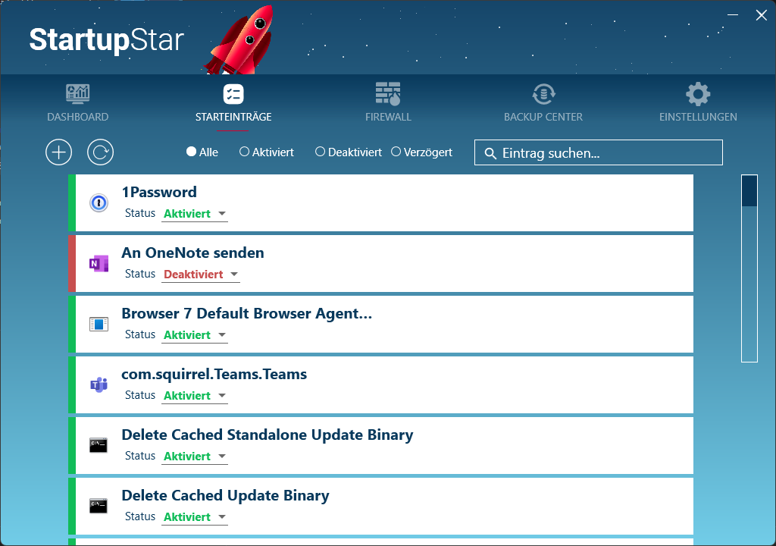Click the refresh list icon
Screen dimensions: 776x546
click(x=100, y=152)
